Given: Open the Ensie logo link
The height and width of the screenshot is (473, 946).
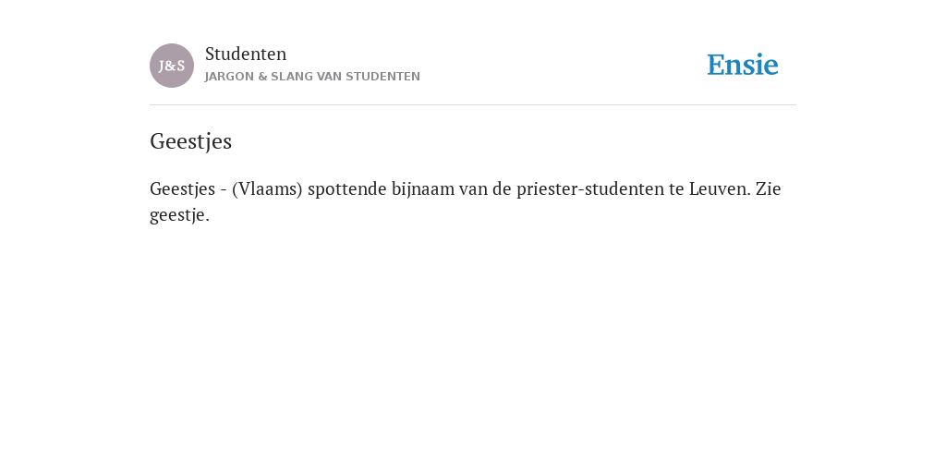Looking at the screenshot, I should (x=742, y=65).
